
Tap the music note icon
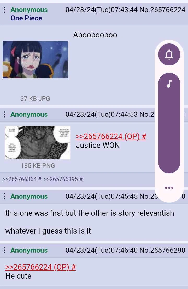click(169, 84)
